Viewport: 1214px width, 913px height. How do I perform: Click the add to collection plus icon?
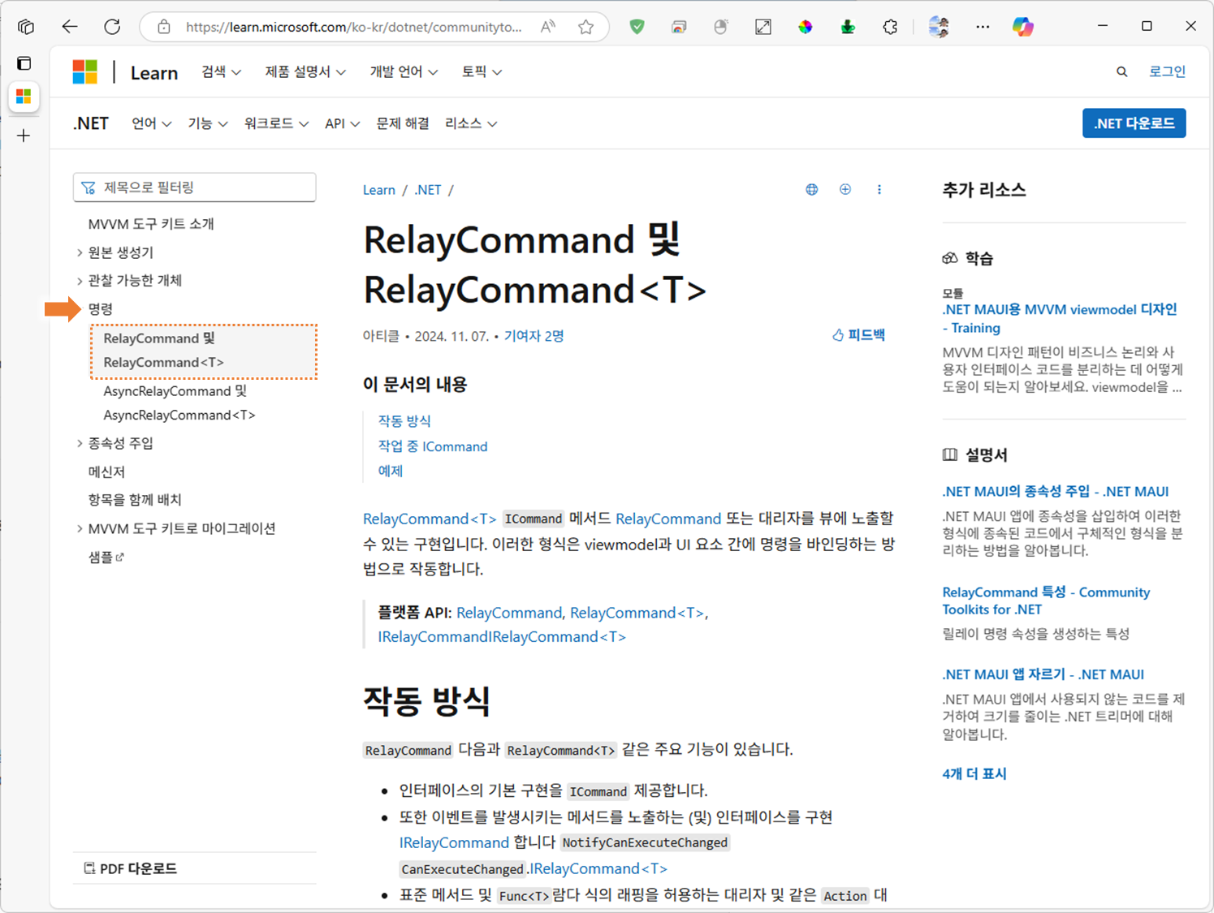pos(845,189)
